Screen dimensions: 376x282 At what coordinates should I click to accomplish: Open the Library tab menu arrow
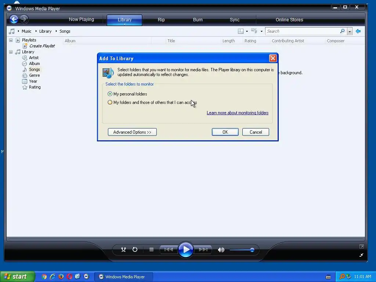click(x=125, y=24)
